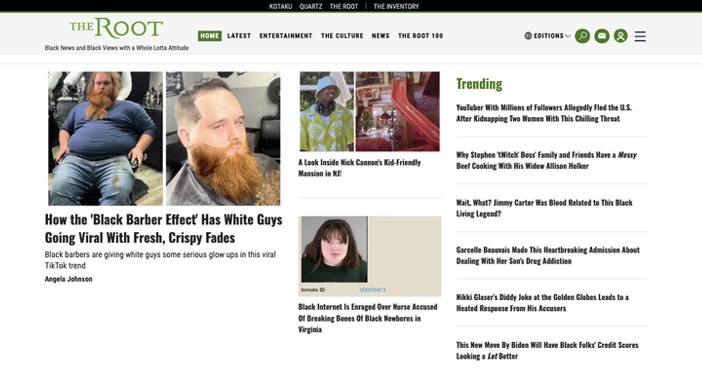The width and height of the screenshot is (702, 368).
Task: Open trending Stephen 'tWitch' Boss story
Action: click(546, 160)
